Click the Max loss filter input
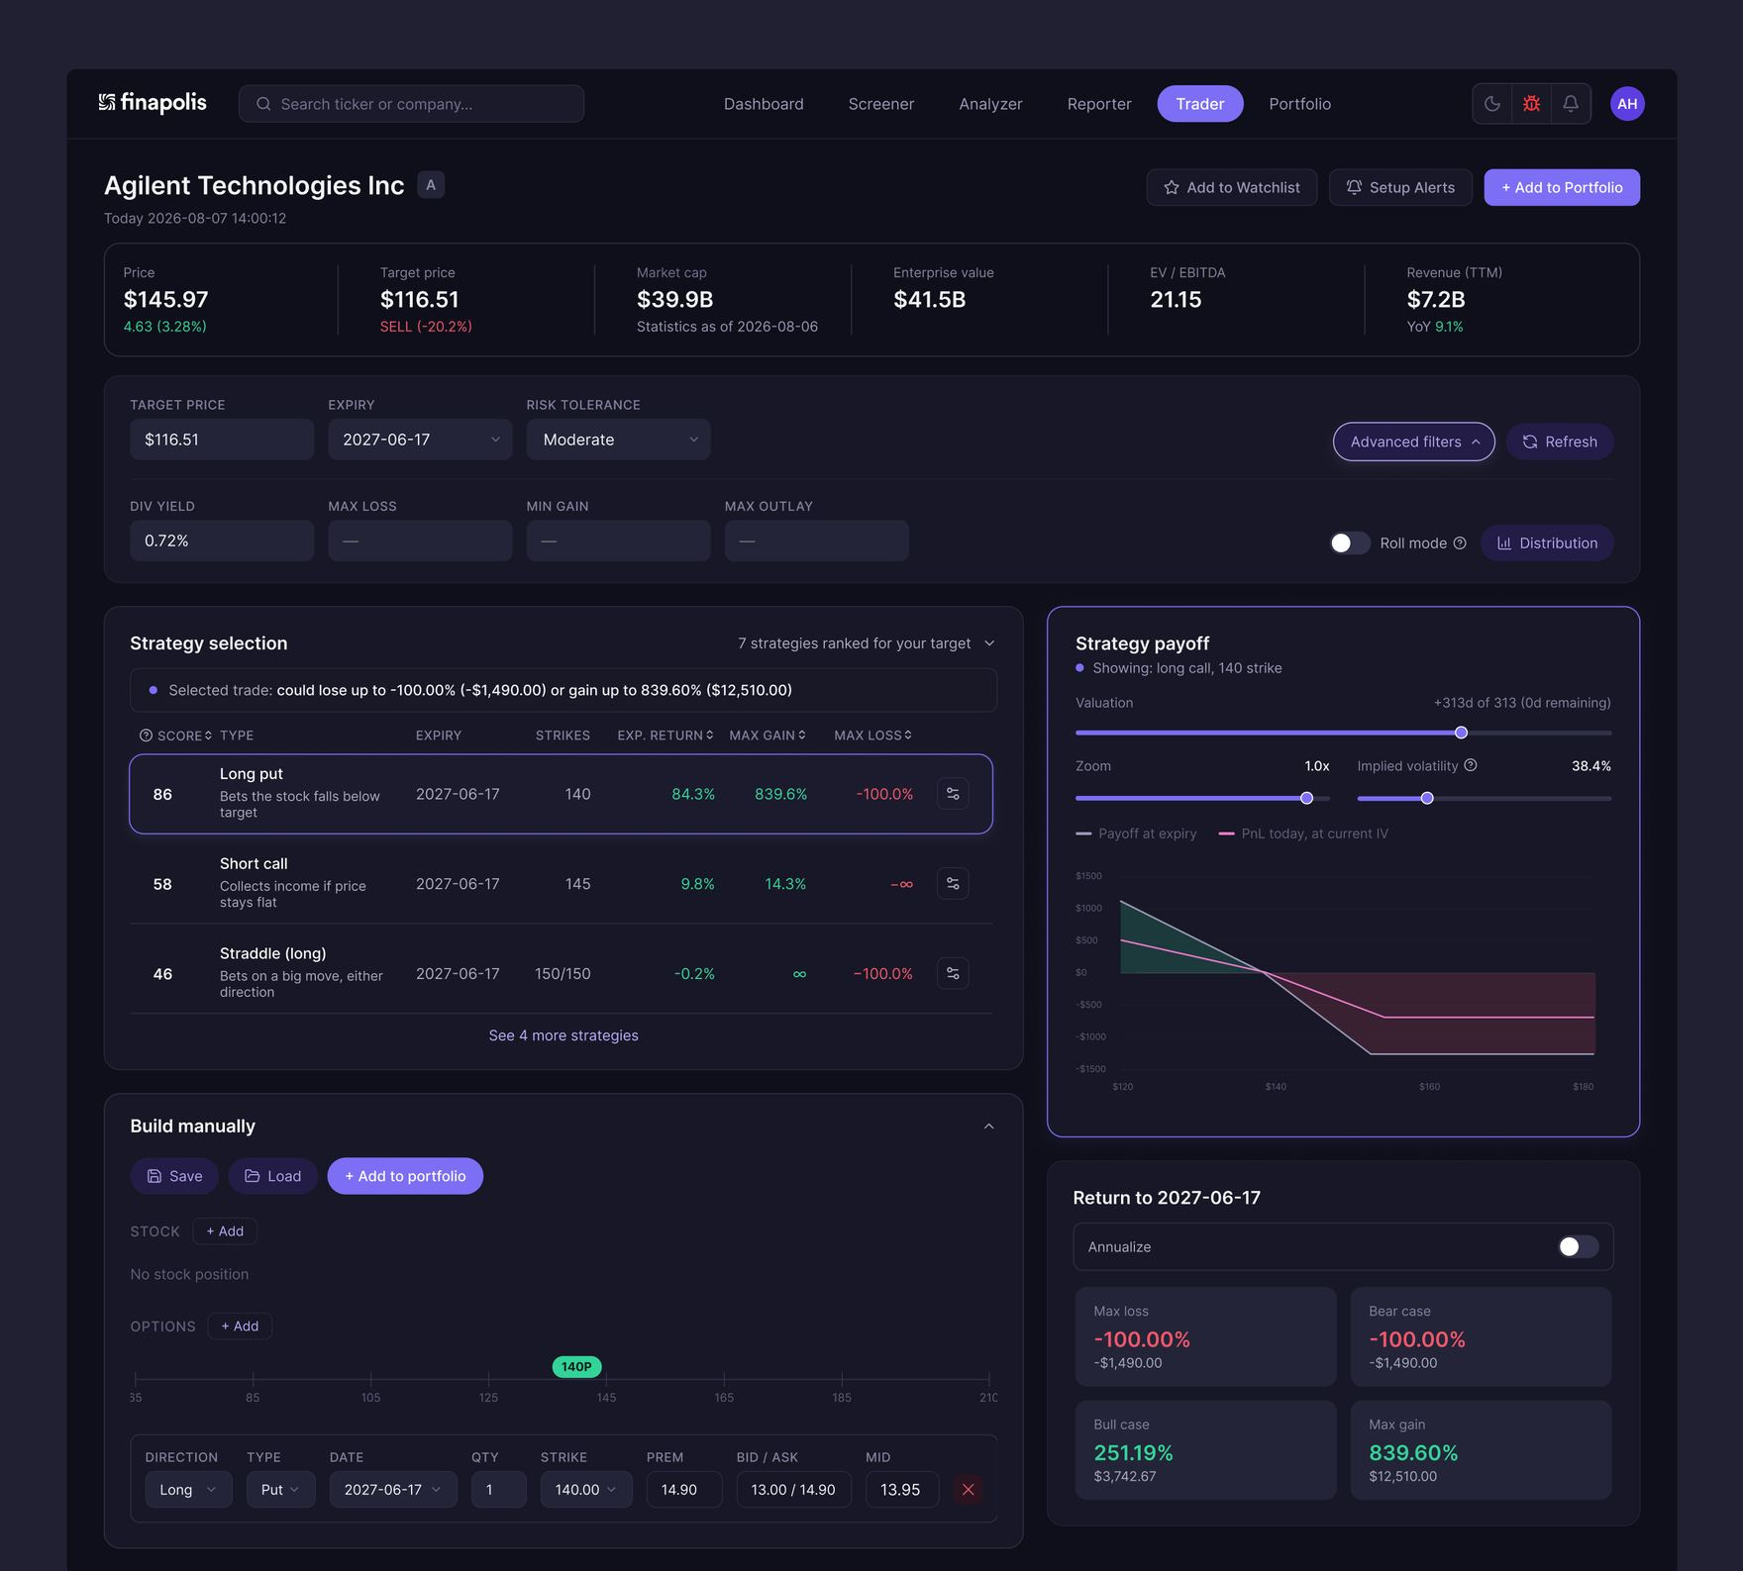The height and width of the screenshot is (1571, 1743). 420,540
